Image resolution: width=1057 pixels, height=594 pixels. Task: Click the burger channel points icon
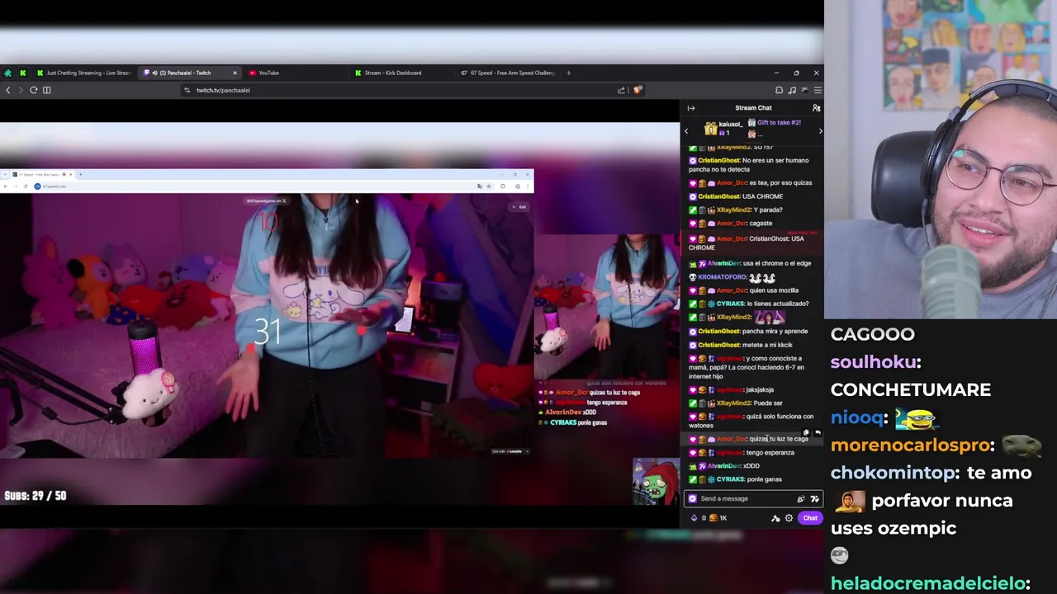tap(713, 518)
